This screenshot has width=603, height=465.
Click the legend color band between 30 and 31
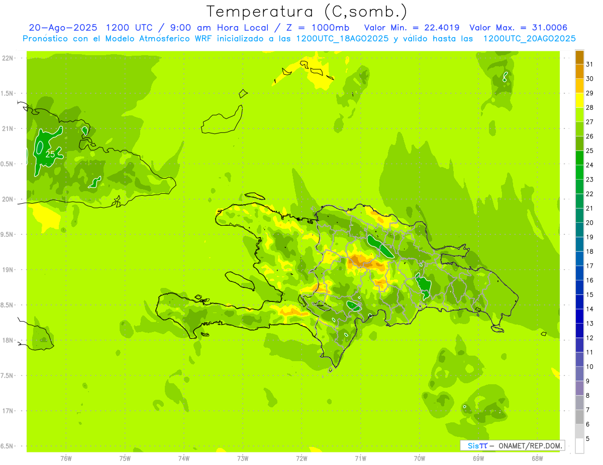(x=579, y=71)
